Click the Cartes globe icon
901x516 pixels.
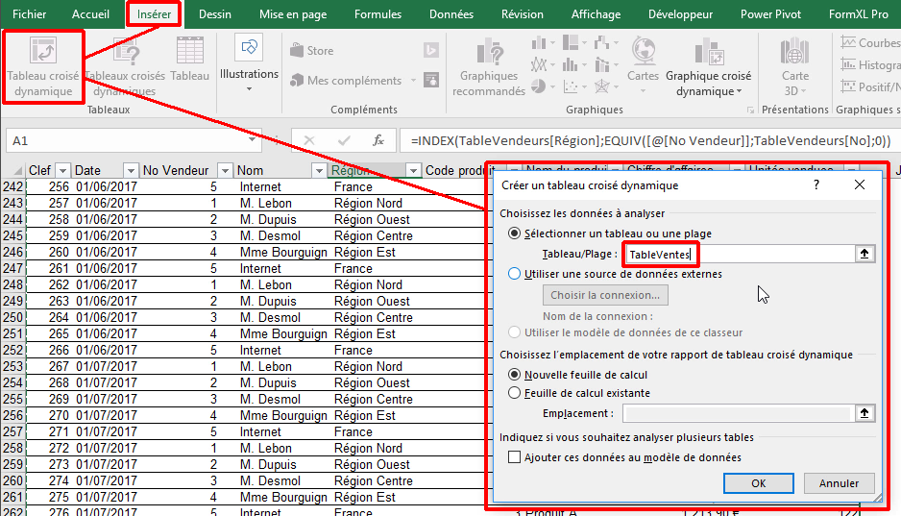(644, 51)
